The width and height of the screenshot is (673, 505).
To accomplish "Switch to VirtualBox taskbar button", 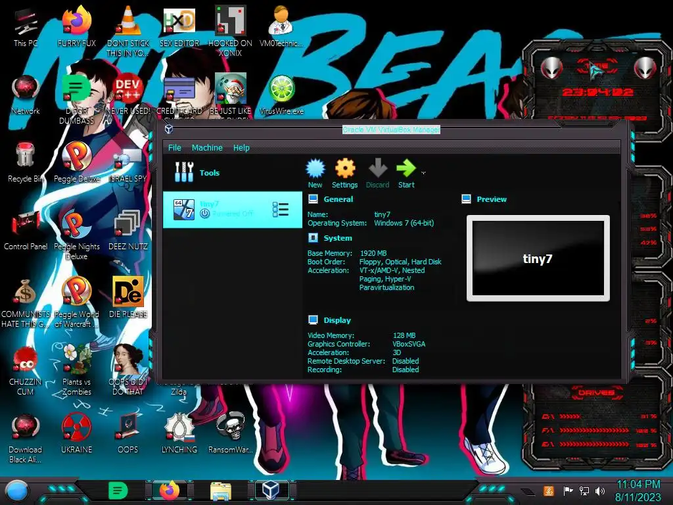I will click(x=271, y=491).
